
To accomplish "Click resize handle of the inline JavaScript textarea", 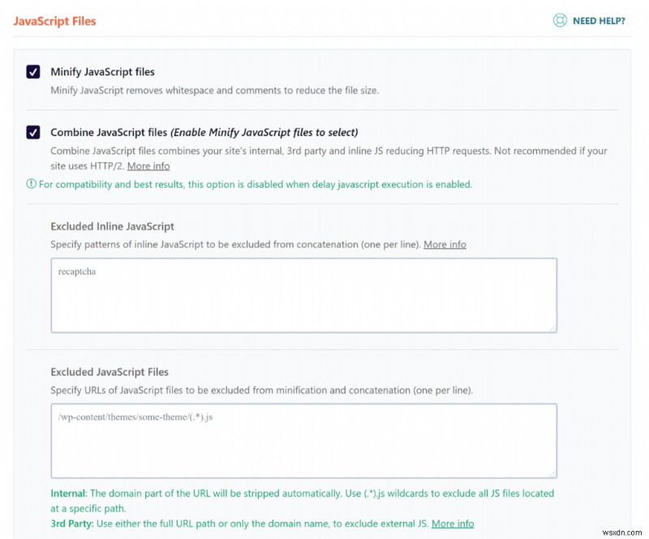I will (552, 327).
